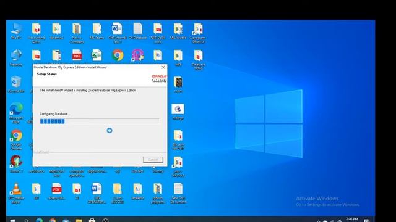Open the Accounting folder icon
The height and width of the screenshot is (222, 396).
coord(37,33)
